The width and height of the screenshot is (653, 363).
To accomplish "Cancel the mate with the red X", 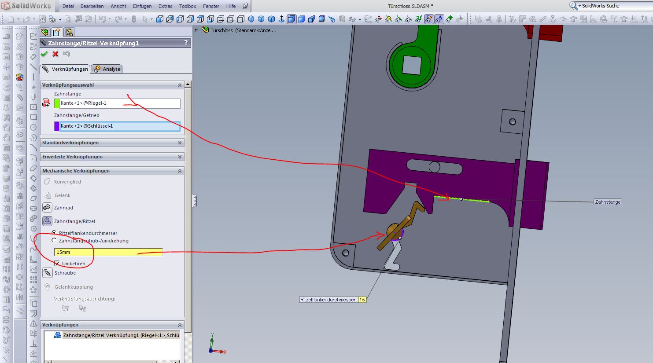I will pyautogui.click(x=55, y=54).
